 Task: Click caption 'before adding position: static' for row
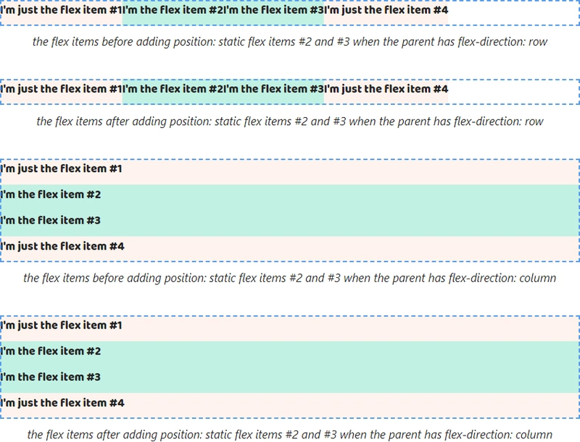tap(290, 42)
